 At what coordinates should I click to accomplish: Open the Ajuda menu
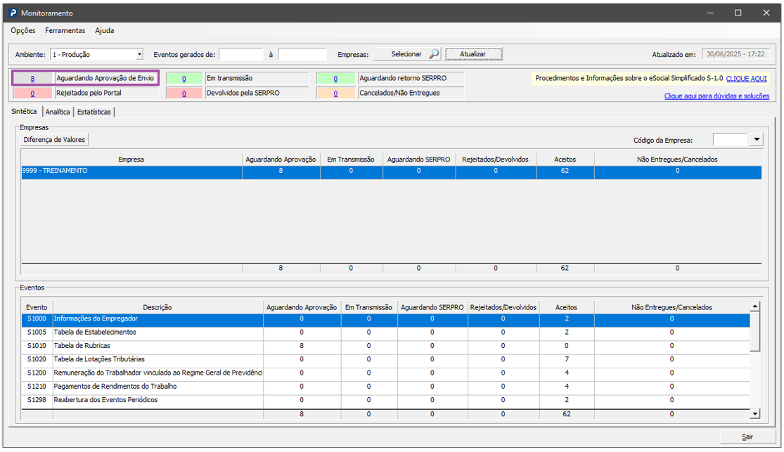105,30
